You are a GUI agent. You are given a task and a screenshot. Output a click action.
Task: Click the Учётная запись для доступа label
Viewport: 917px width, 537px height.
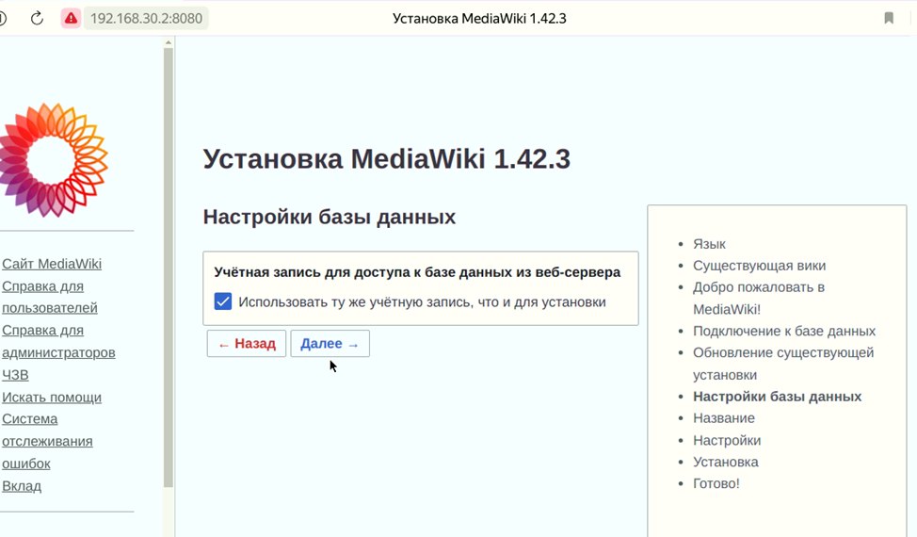[417, 272]
